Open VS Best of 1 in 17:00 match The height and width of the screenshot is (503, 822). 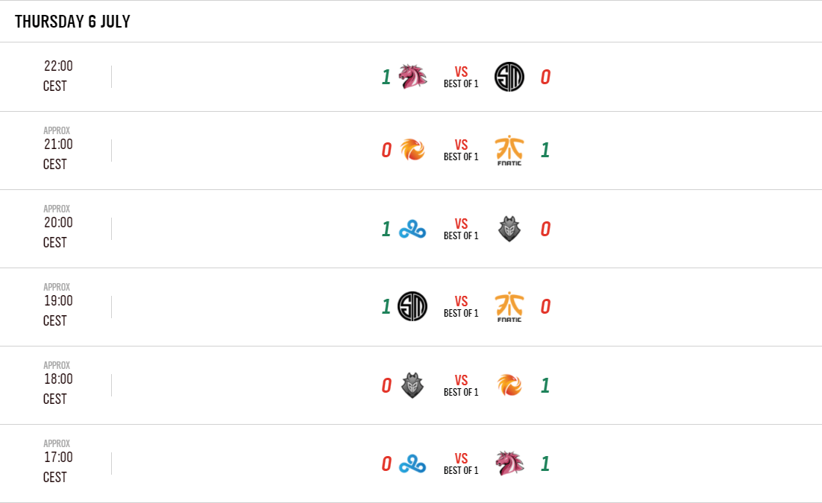461,464
